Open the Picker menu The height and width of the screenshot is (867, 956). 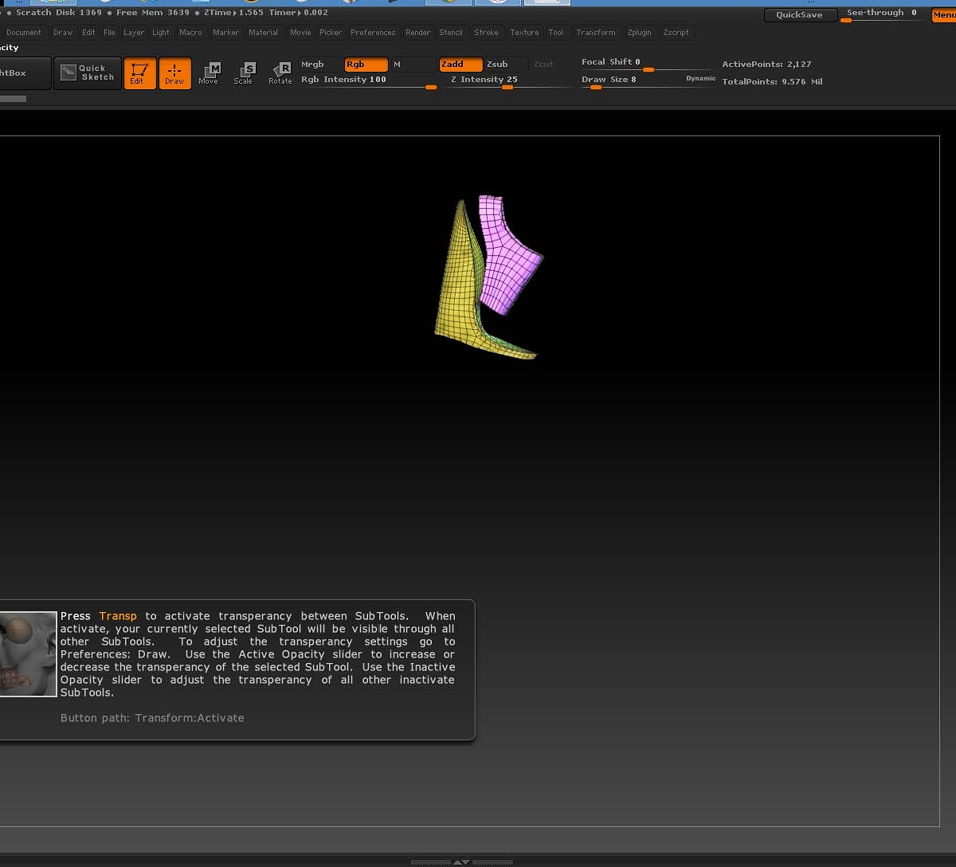(x=331, y=33)
